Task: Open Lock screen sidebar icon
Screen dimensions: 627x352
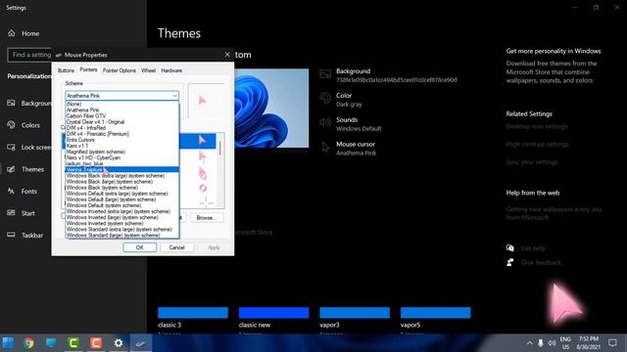Action: pos(11,148)
